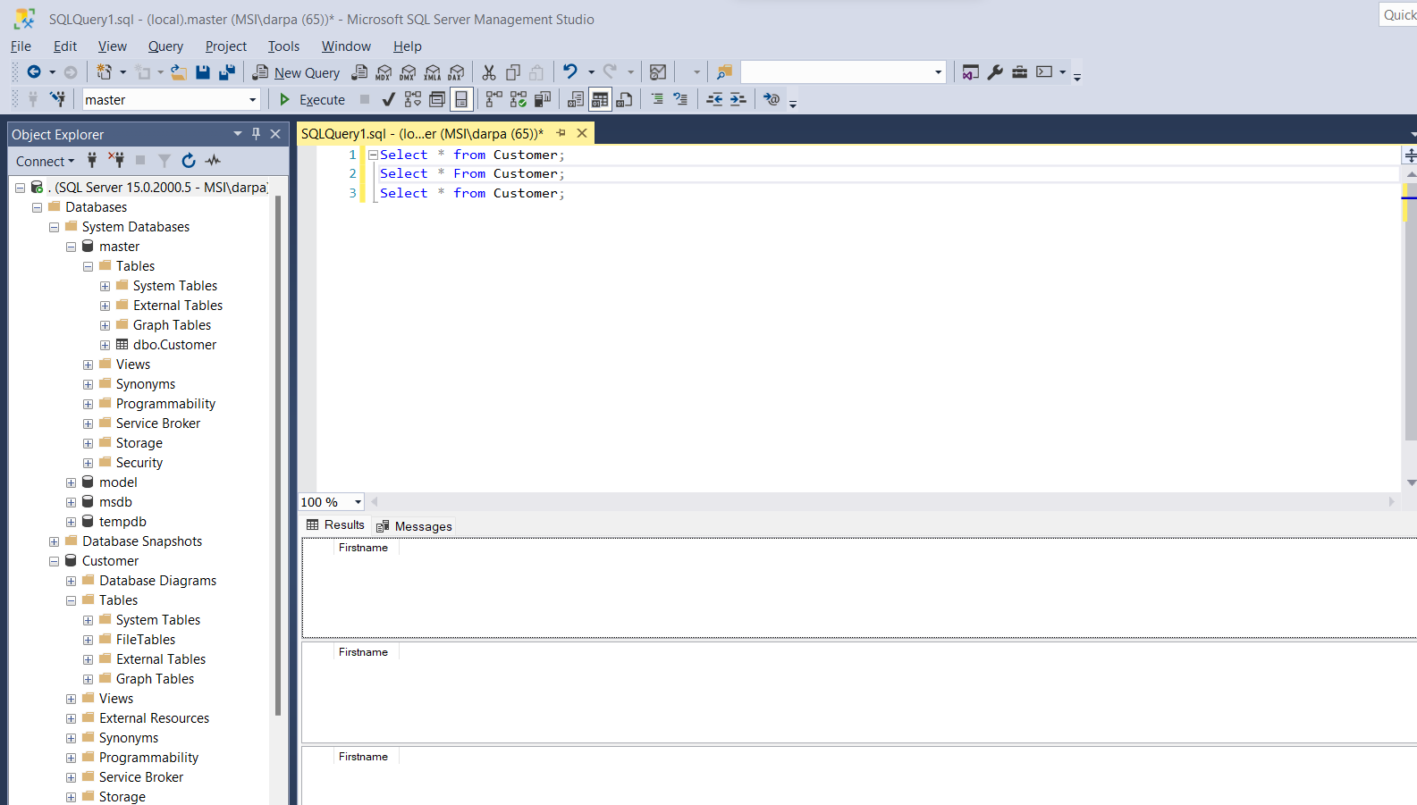Open an MDX query
Viewport: 1417px width, 805px height.
384,72
